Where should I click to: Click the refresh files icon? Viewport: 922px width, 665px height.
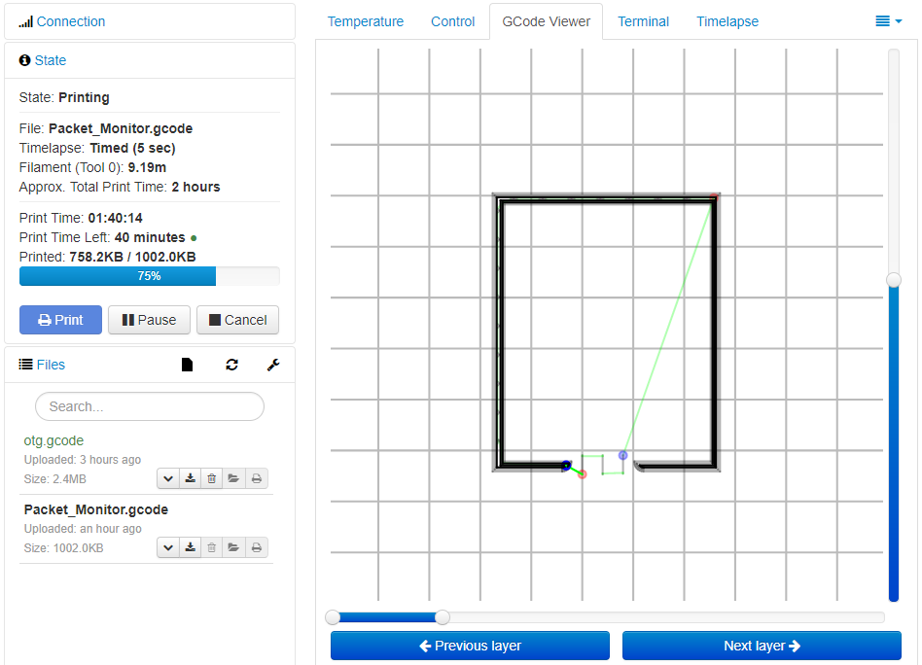pos(231,365)
